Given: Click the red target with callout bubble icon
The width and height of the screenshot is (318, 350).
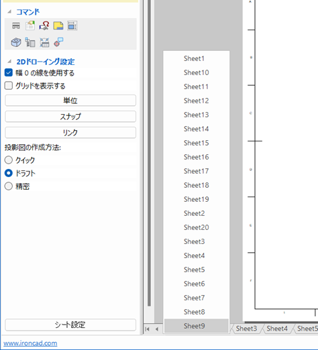Looking at the screenshot, I should (58, 42).
